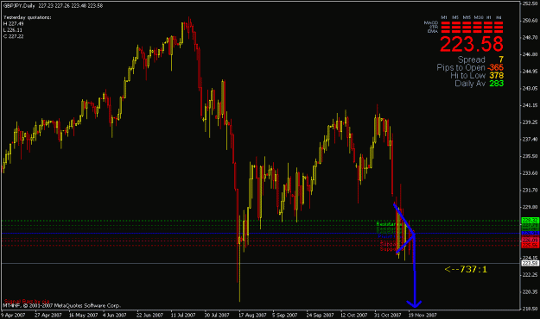The height and width of the screenshot is (319, 540).
Task: Click the yellow '<--737:1' chart label
Action: click(466, 269)
